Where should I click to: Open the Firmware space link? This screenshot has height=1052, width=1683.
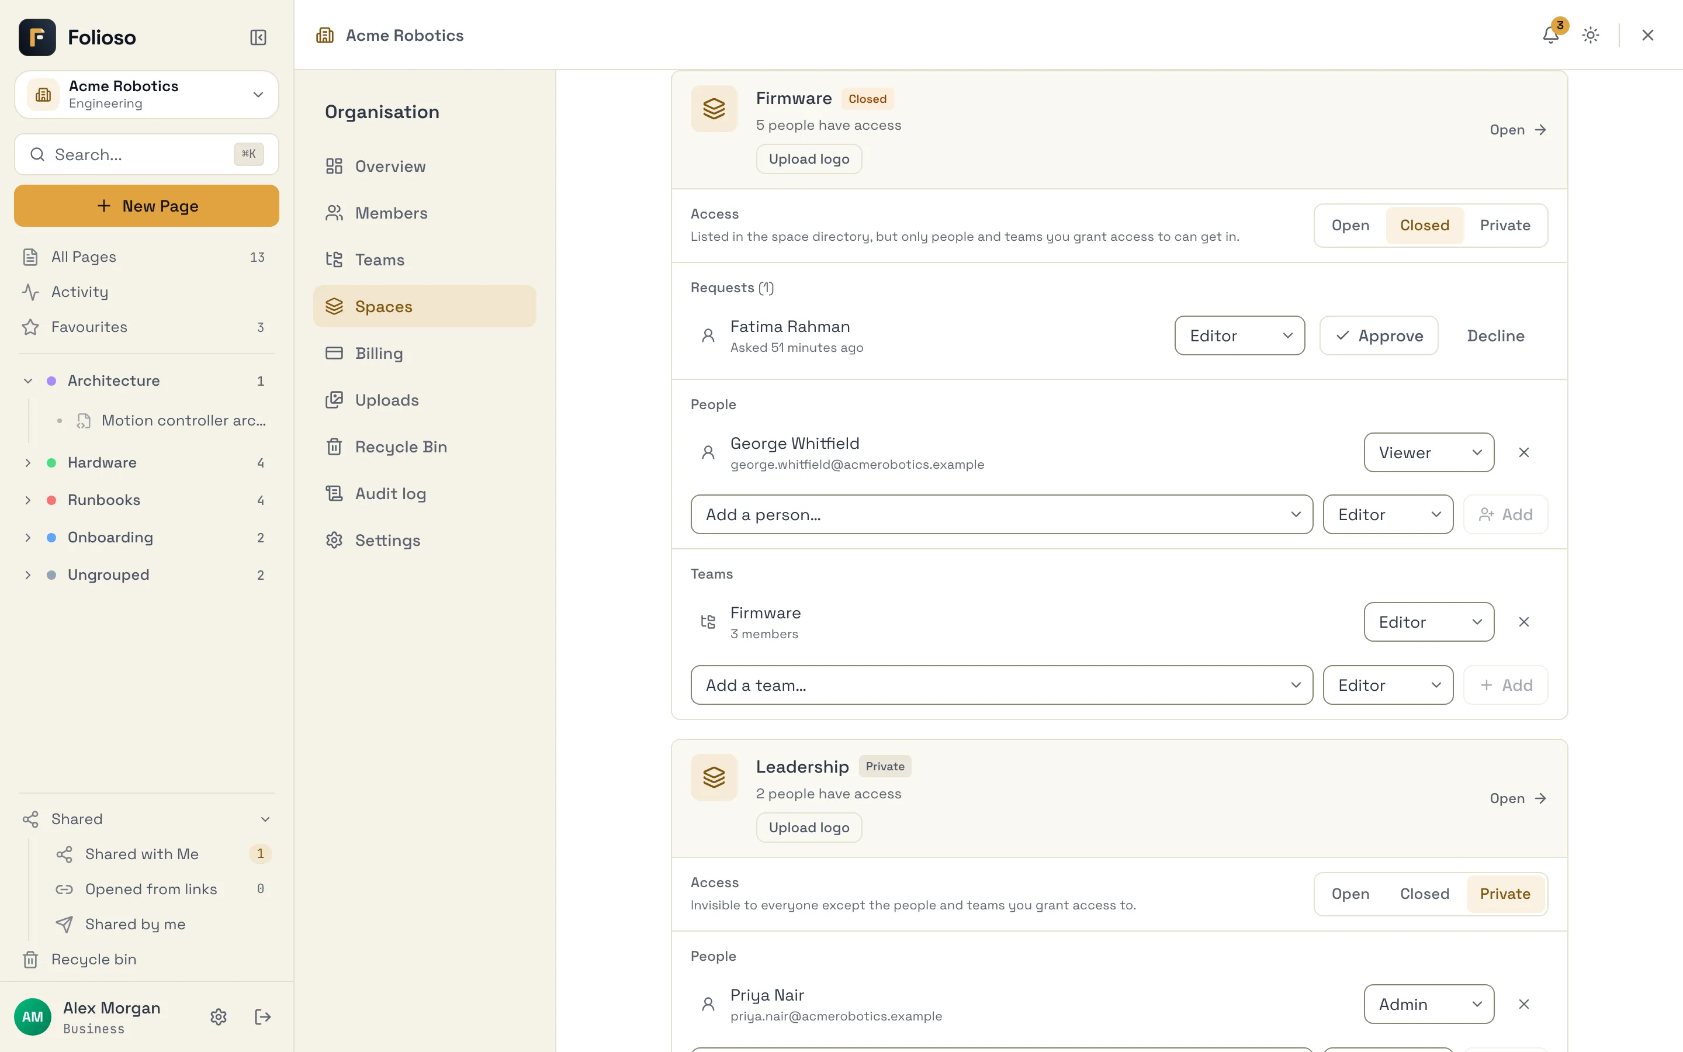pyautogui.click(x=1518, y=129)
